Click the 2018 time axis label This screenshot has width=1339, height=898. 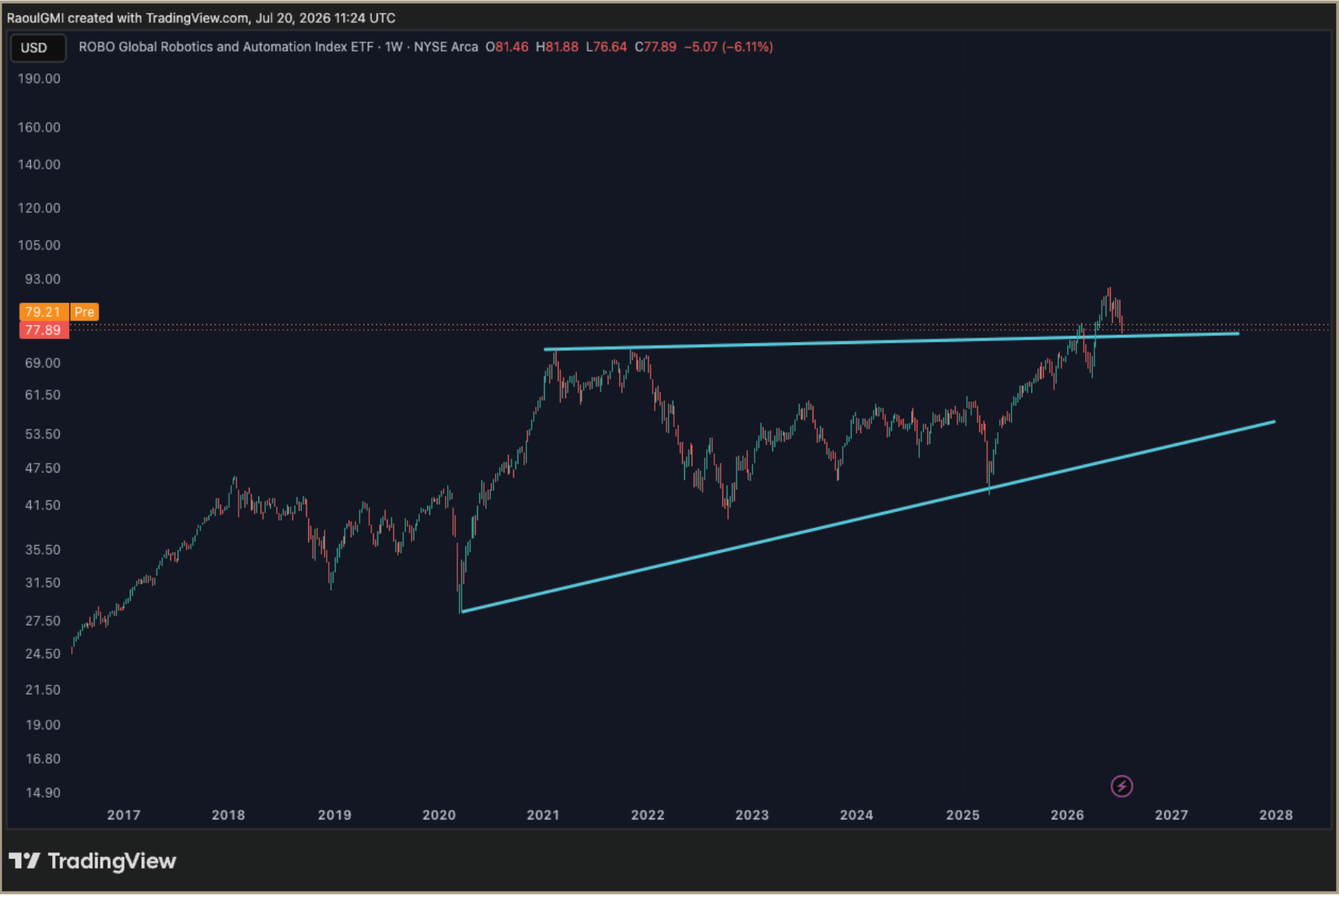click(228, 815)
